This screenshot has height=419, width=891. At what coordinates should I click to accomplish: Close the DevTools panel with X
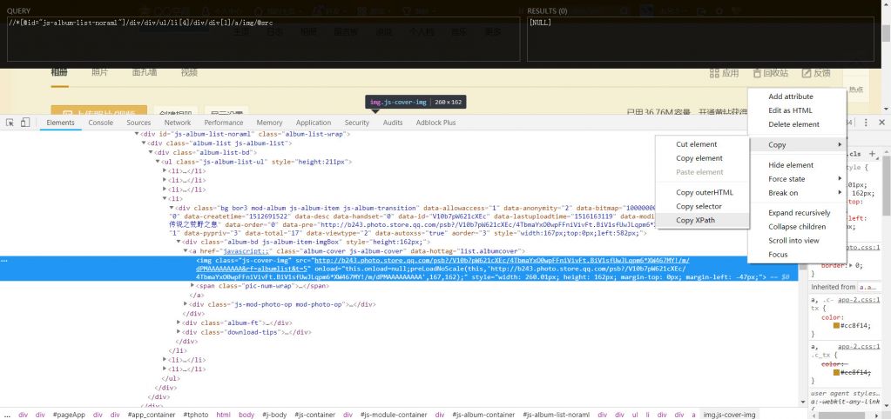tap(881, 123)
